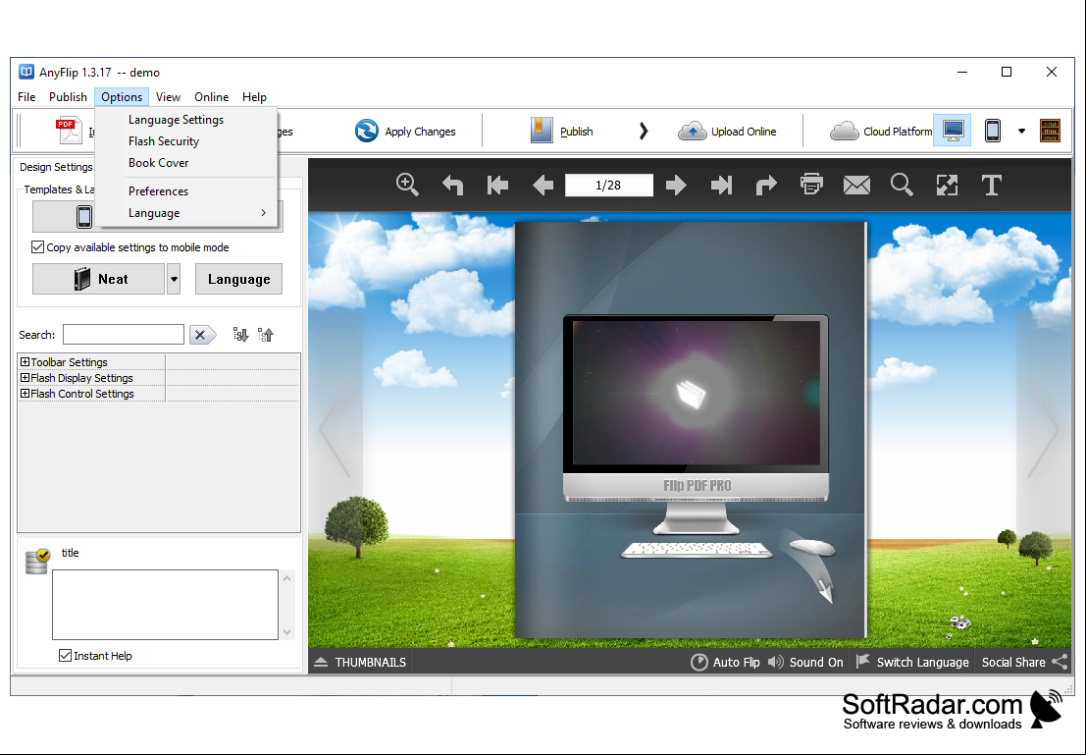Viewport: 1086px width, 755px height.
Task: Click sort ascending icon near search
Action: point(266,335)
